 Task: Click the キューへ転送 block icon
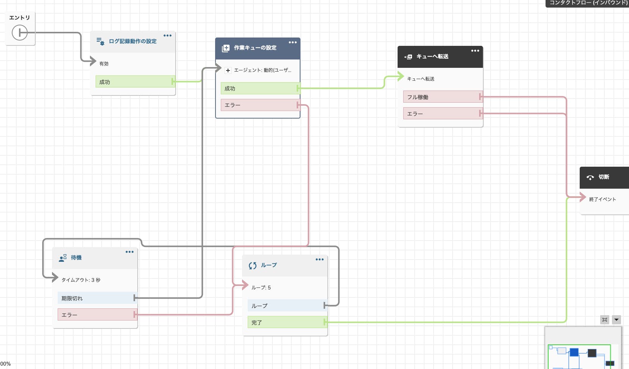click(408, 57)
